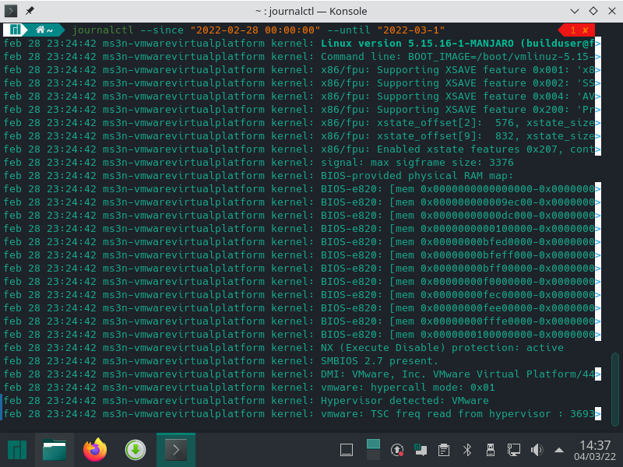Open Bluetooth settings in system tray
The height and width of the screenshot is (467, 623).
click(467, 450)
